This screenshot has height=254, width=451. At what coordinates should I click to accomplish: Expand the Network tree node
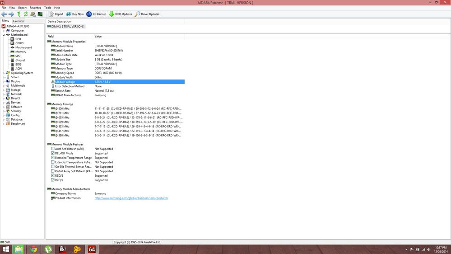tap(4, 94)
